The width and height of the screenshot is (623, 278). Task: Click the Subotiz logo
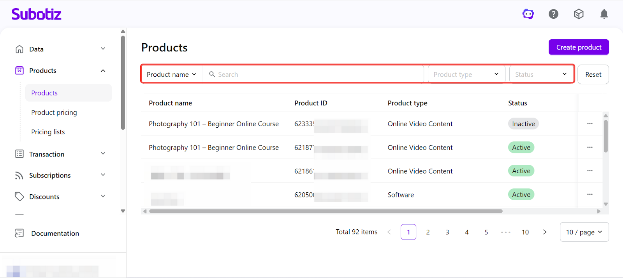[37, 14]
